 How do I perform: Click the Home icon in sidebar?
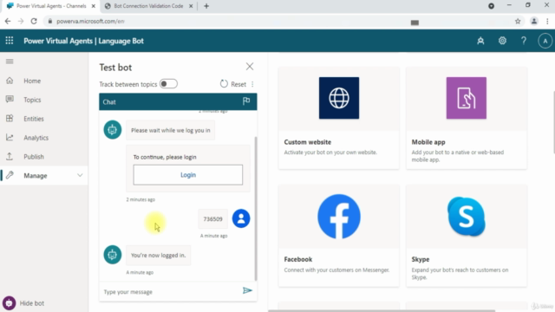tap(10, 81)
